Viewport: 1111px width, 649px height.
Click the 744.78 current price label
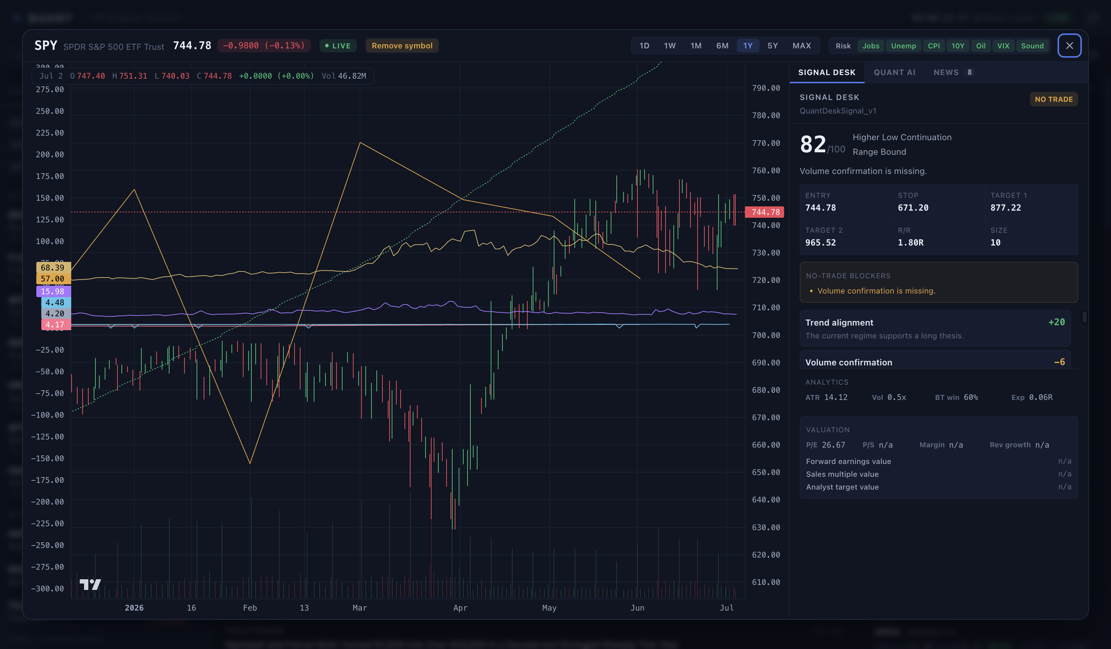point(765,212)
